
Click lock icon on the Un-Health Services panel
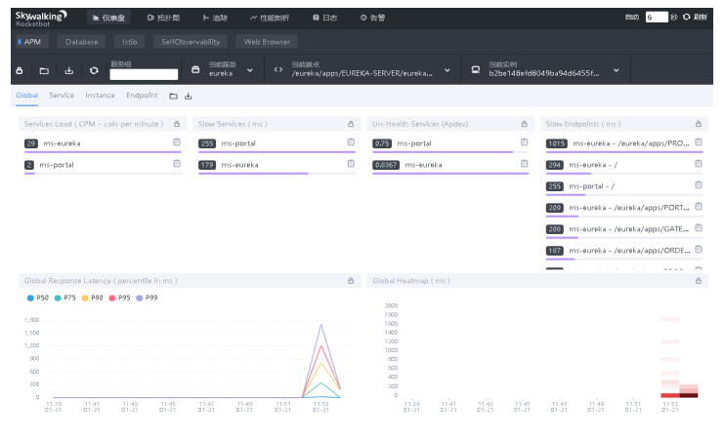pos(525,124)
